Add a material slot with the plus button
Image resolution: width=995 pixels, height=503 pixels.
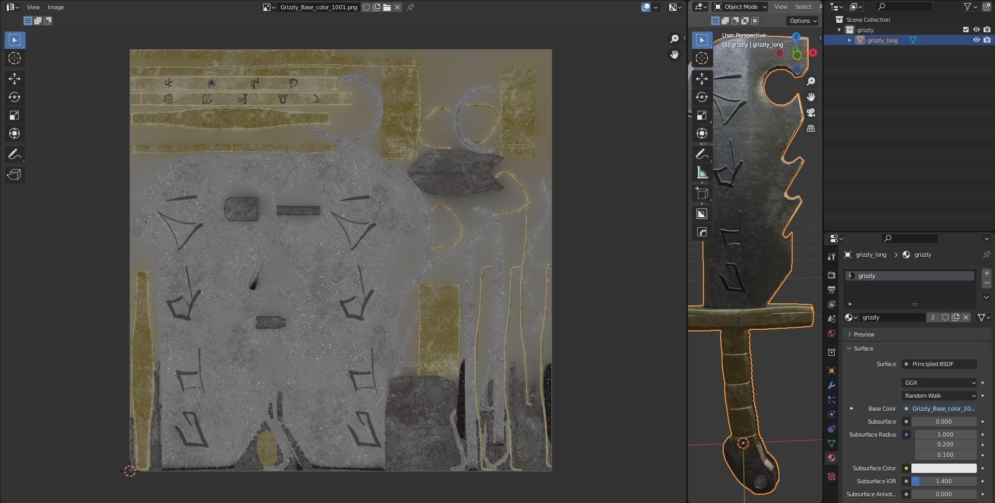pos(986,273)
